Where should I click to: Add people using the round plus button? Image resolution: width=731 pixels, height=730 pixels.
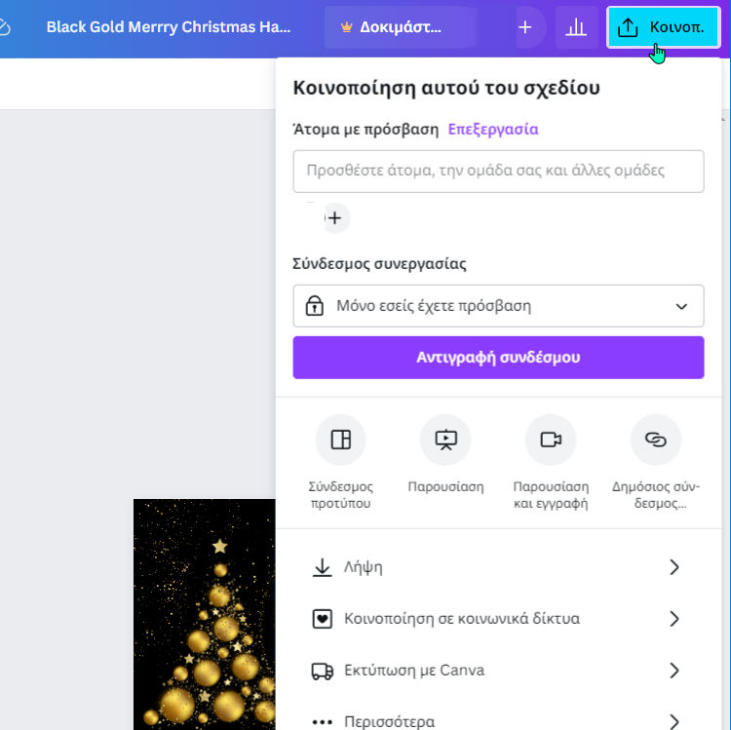tap(334, 217)
